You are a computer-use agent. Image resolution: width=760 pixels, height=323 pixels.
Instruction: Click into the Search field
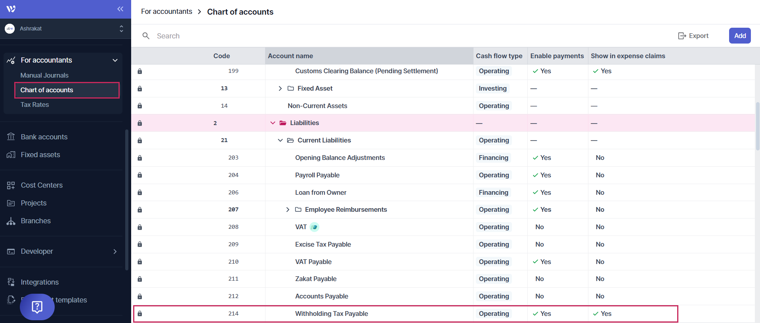(277, 36)
